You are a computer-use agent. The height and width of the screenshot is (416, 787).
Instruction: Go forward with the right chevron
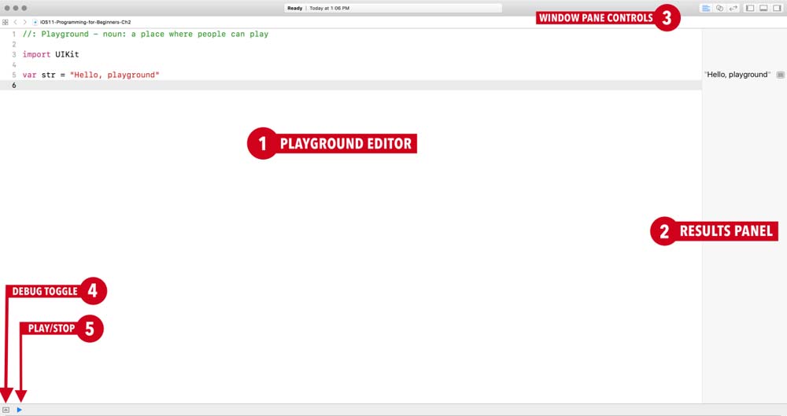click(x=24, y=22)
